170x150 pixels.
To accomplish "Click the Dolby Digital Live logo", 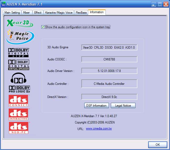I will (x=18, y=53).
